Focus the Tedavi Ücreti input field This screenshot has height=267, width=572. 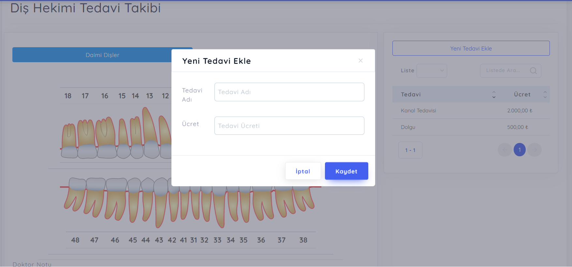point(289,126)
